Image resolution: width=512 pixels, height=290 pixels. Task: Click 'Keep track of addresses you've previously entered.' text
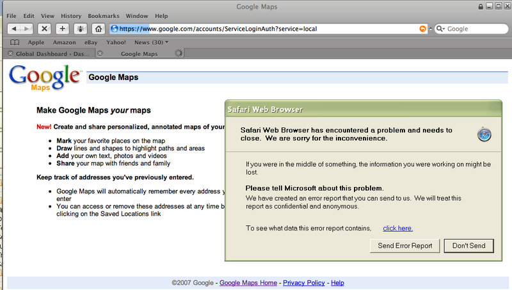pos(115,177)
